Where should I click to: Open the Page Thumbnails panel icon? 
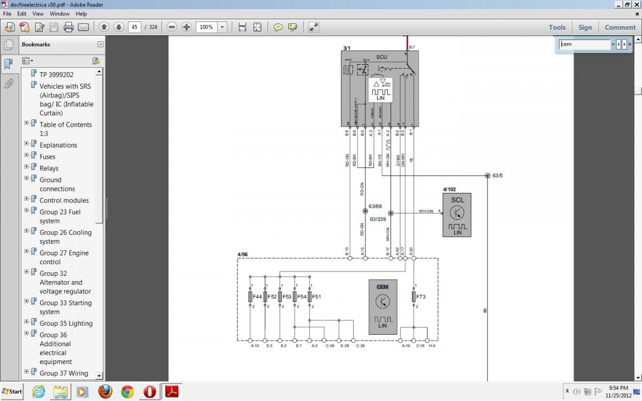pos(9,45)
